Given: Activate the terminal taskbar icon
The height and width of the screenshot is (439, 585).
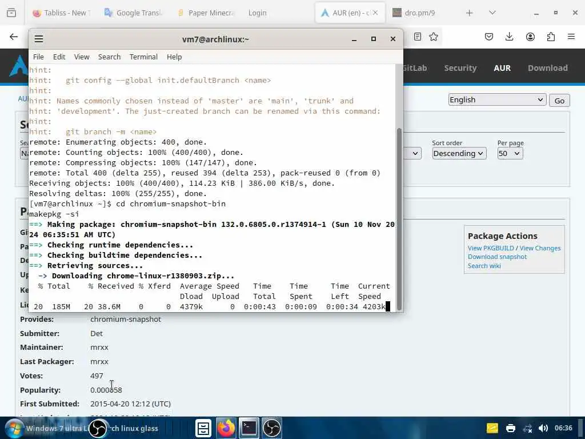Looking at the screenshot, I should [x=249, y=428].
